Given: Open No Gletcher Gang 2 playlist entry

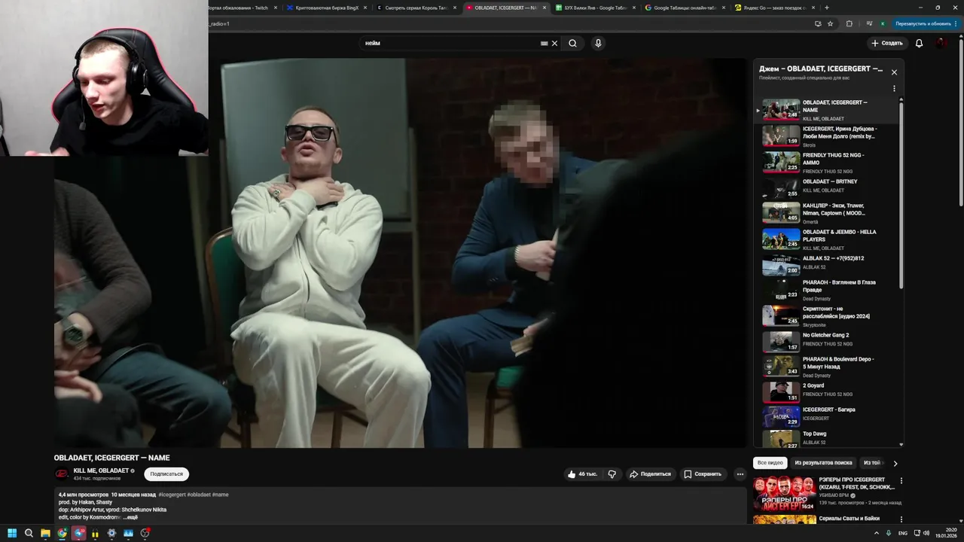Looking at the screenshot, I should [828, 342].
